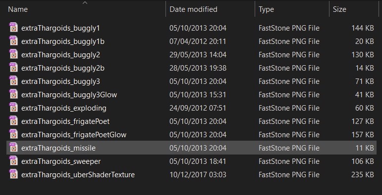
Task: Sort by the Date modified column
Action: (x=193, y=9)
